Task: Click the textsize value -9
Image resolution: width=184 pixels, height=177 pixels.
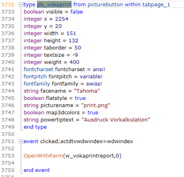Action: (75, 55)
